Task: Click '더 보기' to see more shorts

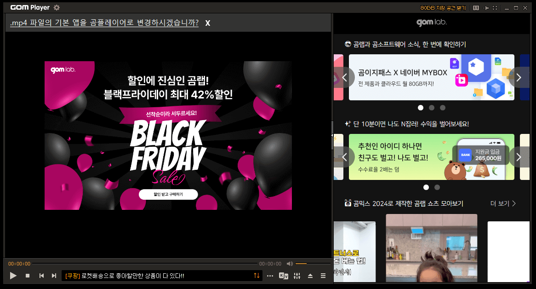Action: tap(503, 203)
